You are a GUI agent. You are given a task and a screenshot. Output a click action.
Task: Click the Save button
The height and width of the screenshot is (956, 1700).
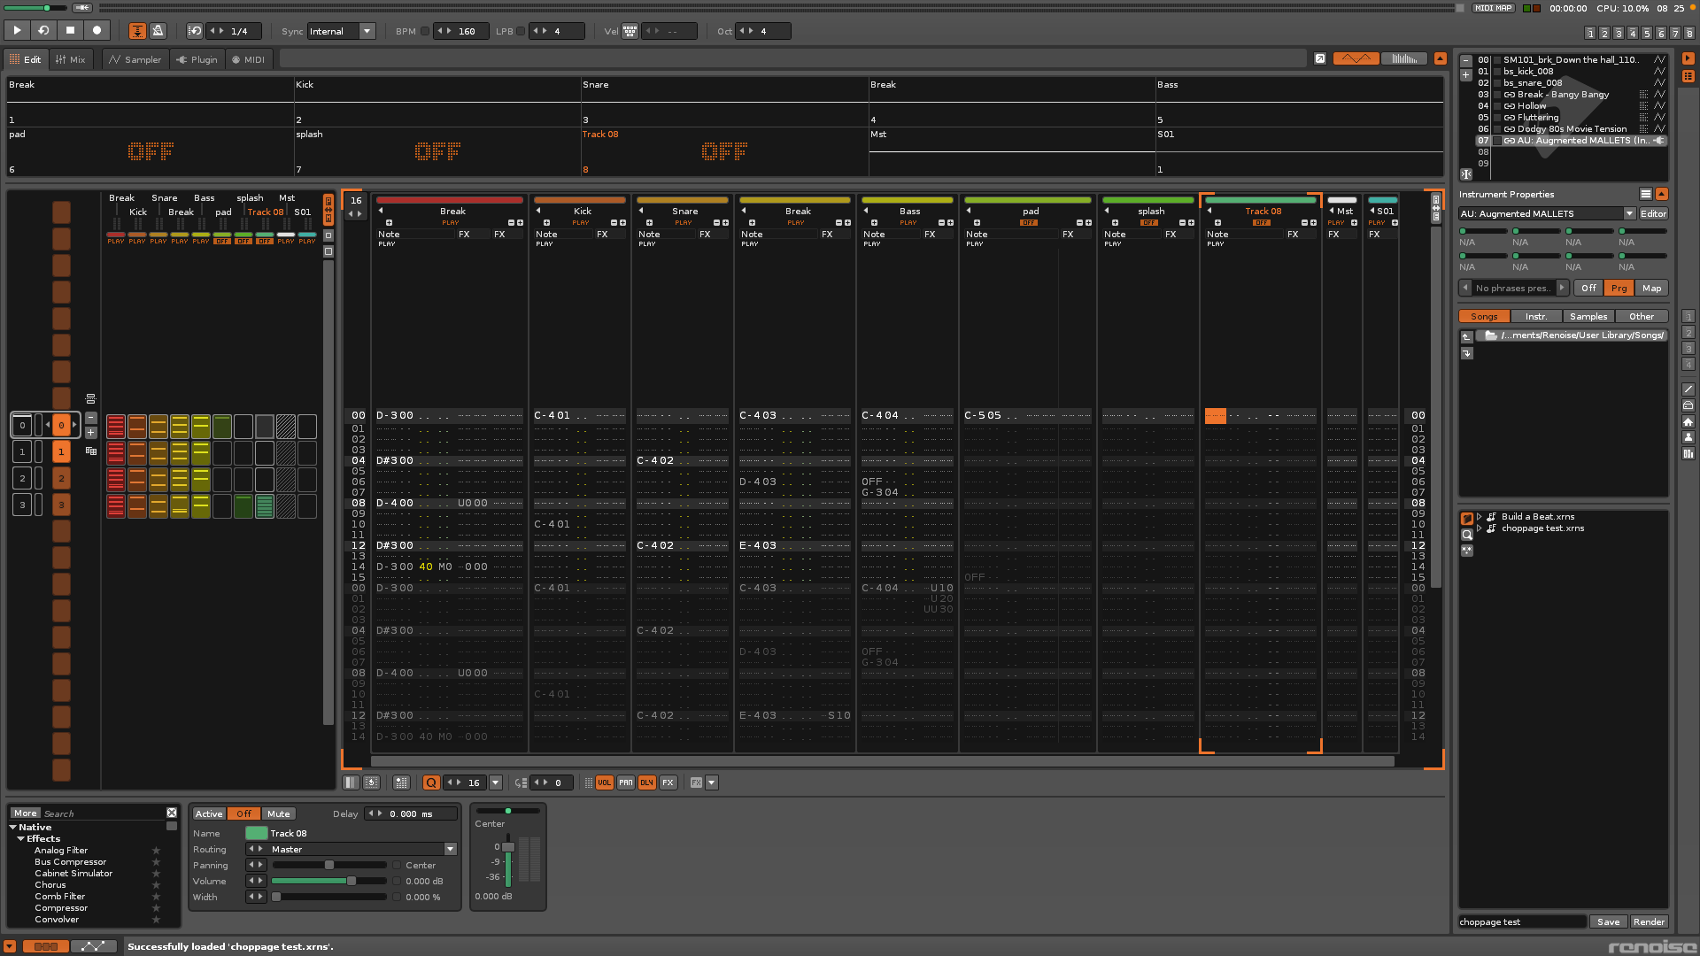[1608, 921]
